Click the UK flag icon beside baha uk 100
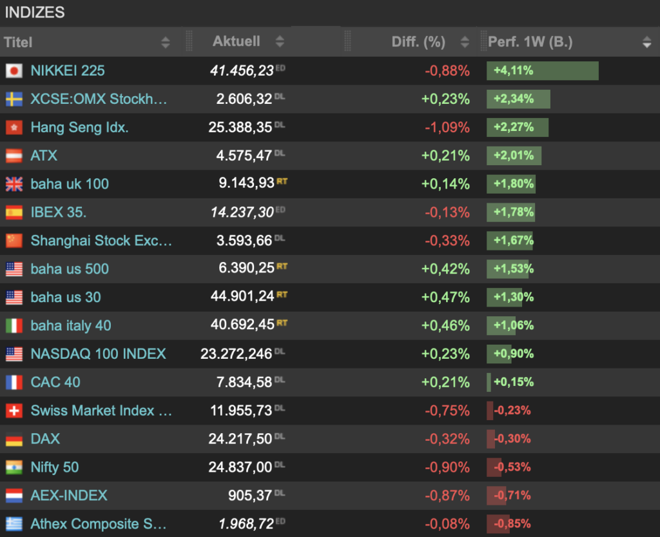This screenshot has width=660, height=537. point(14,184)
